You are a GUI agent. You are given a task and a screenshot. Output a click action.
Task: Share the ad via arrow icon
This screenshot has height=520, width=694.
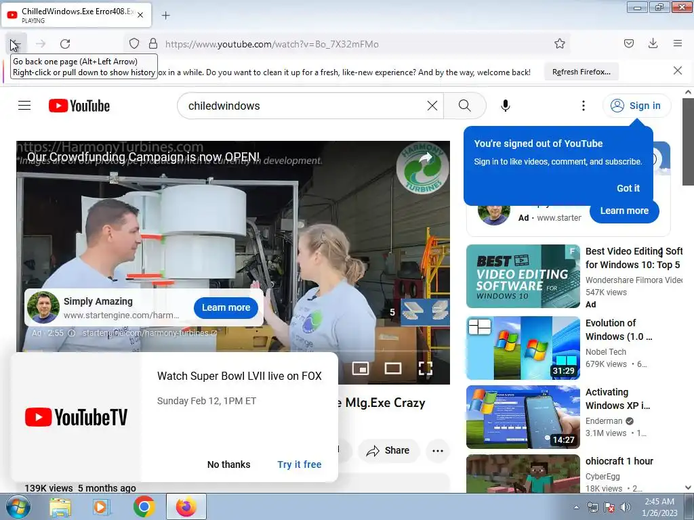pyautogui.click(x=426, y=157)
